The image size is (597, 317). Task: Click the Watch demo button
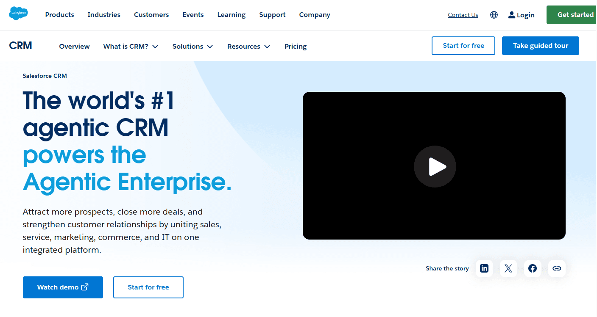pyautogui.click(x=63, y=287)
